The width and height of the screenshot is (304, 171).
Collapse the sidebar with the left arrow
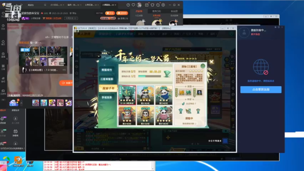tap(7, 59)
